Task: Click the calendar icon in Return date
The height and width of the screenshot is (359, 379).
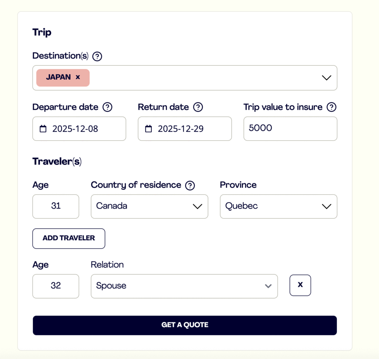Action: coord(148,129)
